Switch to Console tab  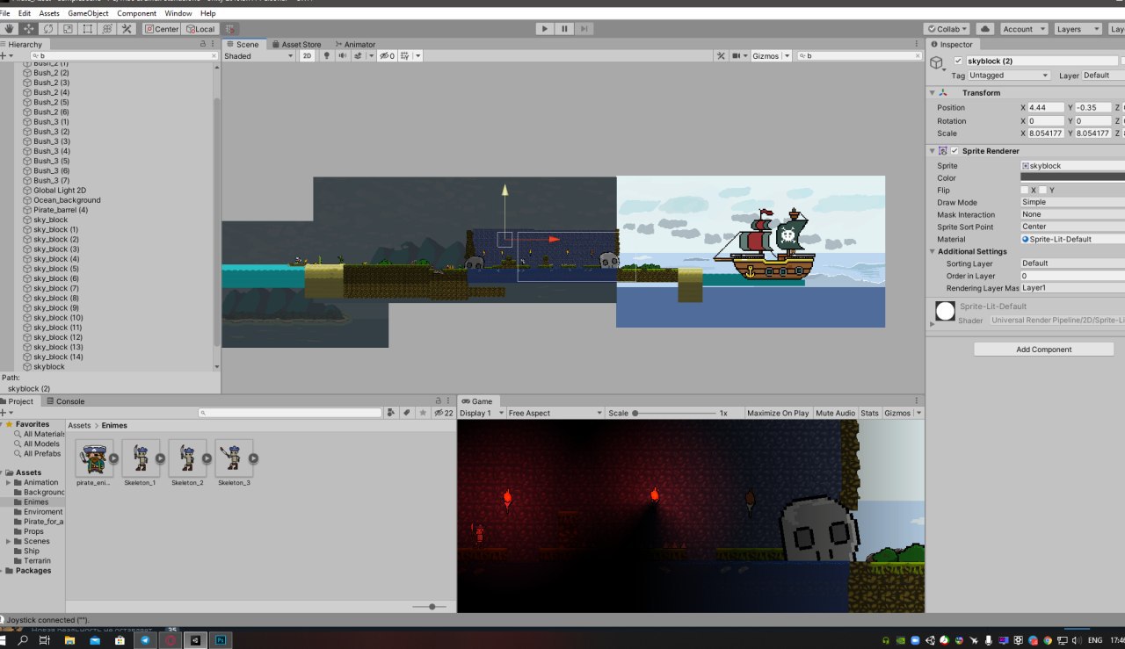[x=65, y=401]
